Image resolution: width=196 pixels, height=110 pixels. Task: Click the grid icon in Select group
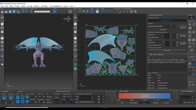[70, 12]
